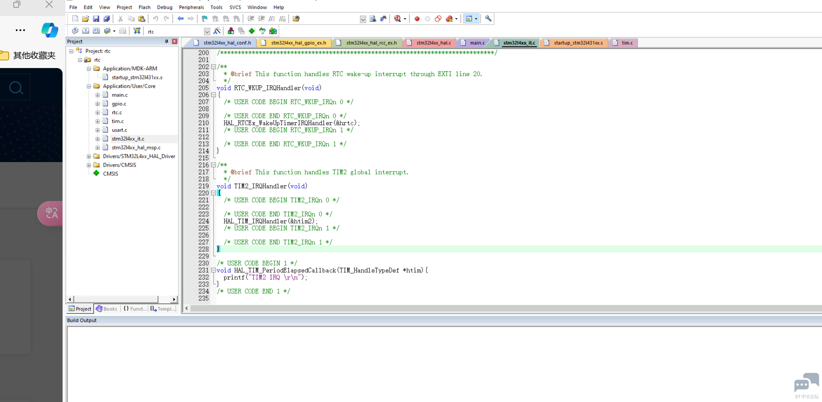This screenshot has width=822, height=402.
Task: Pin the Project panel with the pushpin icon
Action: [x=167, y=41]
